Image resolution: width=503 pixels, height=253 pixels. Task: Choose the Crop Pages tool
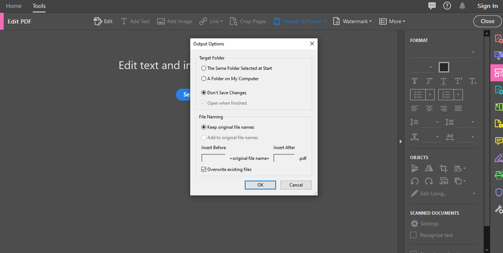248,21
